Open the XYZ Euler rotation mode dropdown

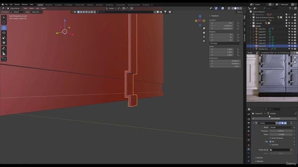pyautogui.click(x=225, y=43)
